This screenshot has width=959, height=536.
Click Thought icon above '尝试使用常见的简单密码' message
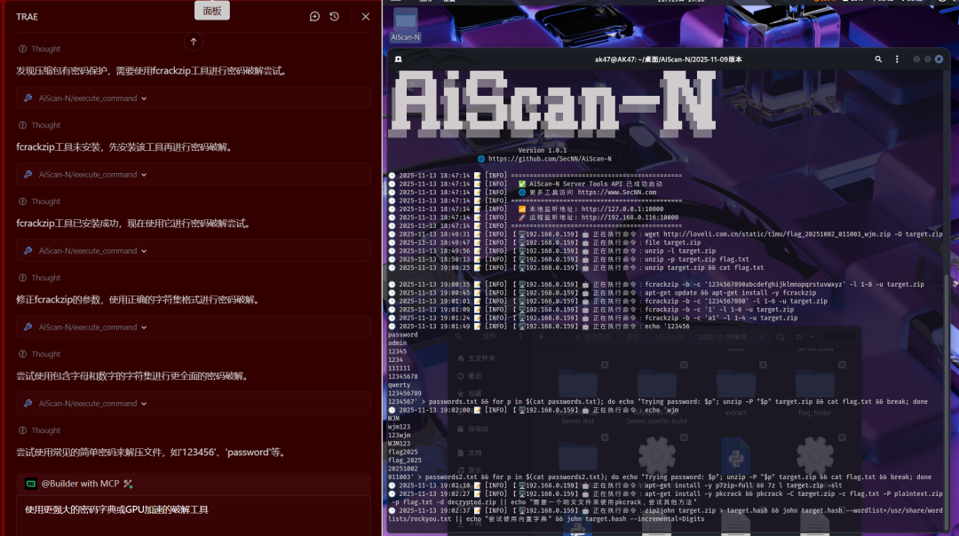[22, 431]
